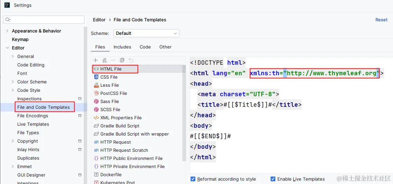Switch to the Other tab
Viewport: 393px width, 184px height.
coord(165,47)
